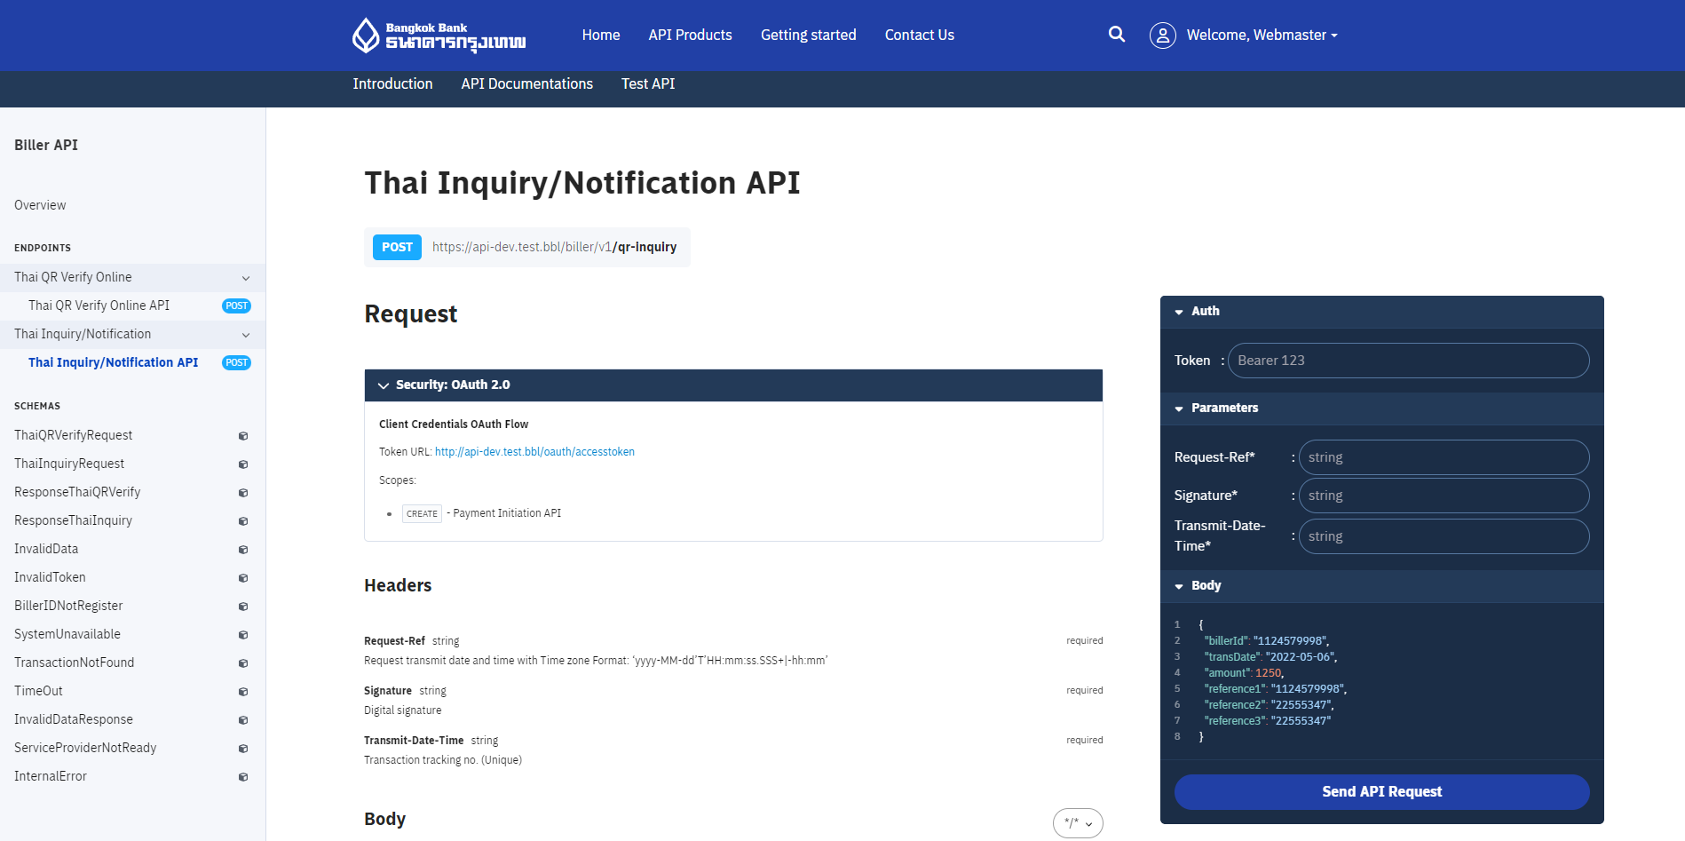This screenshot has width=1685, height=841.
Task: Click cube icon next to TimeOut
Action: click(x=243, y=692)
